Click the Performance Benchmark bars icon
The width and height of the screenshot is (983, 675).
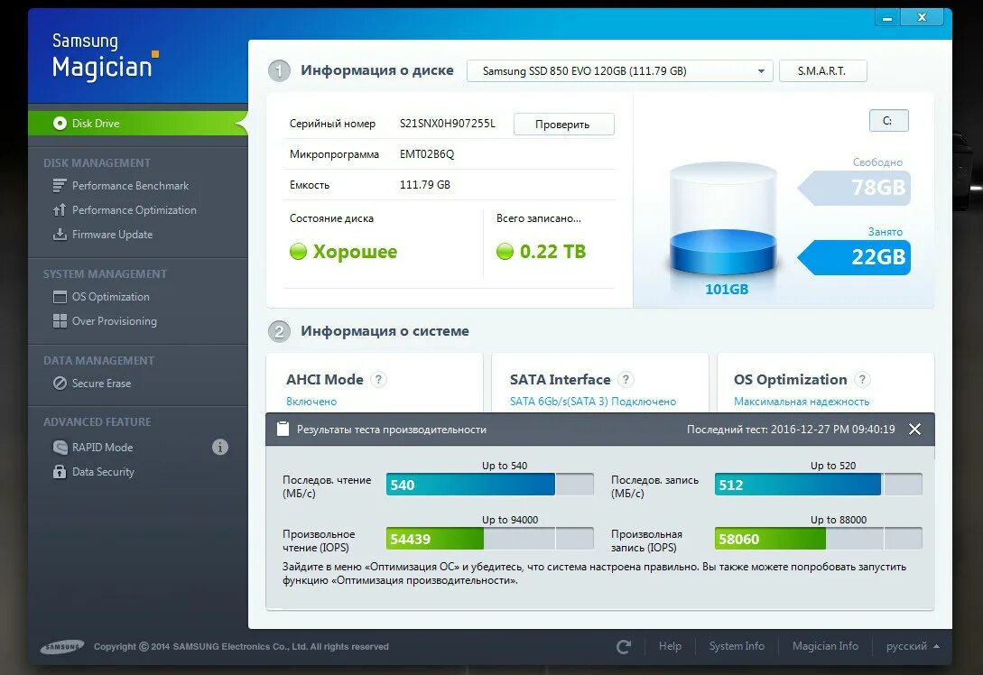click(x=60, y=186)
